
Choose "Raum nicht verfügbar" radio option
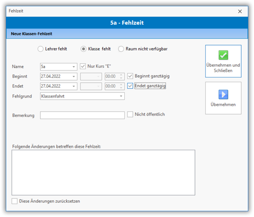coord(121,49)
